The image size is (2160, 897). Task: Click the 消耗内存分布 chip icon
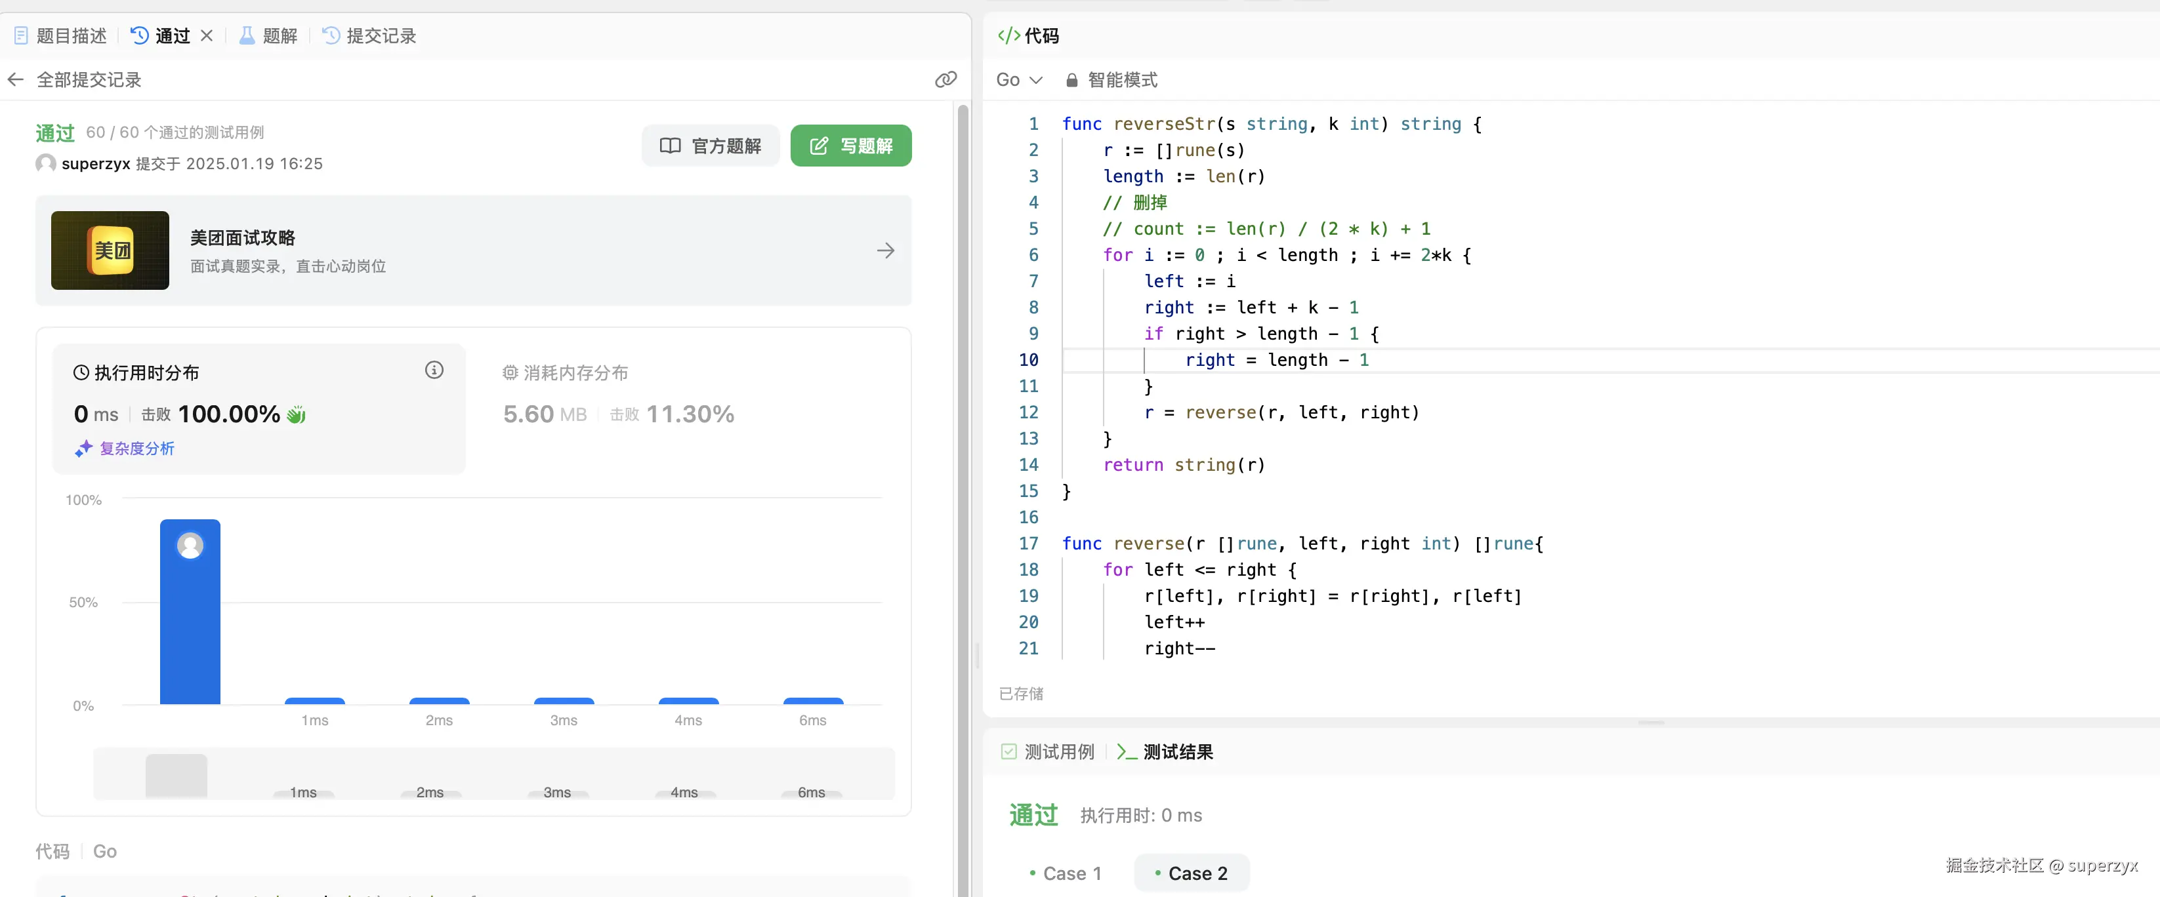510,372
